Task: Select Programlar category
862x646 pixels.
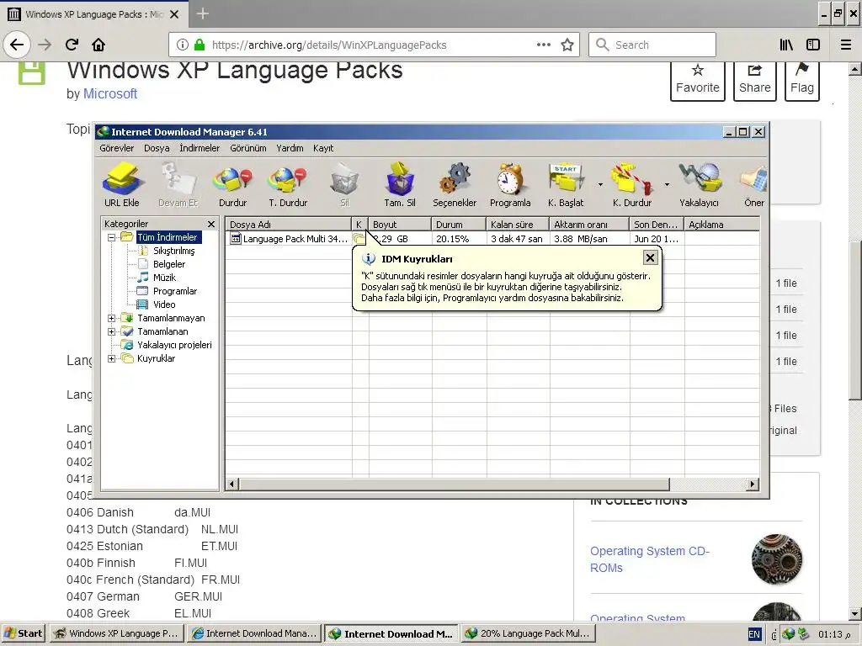Action: pos(175,291)
